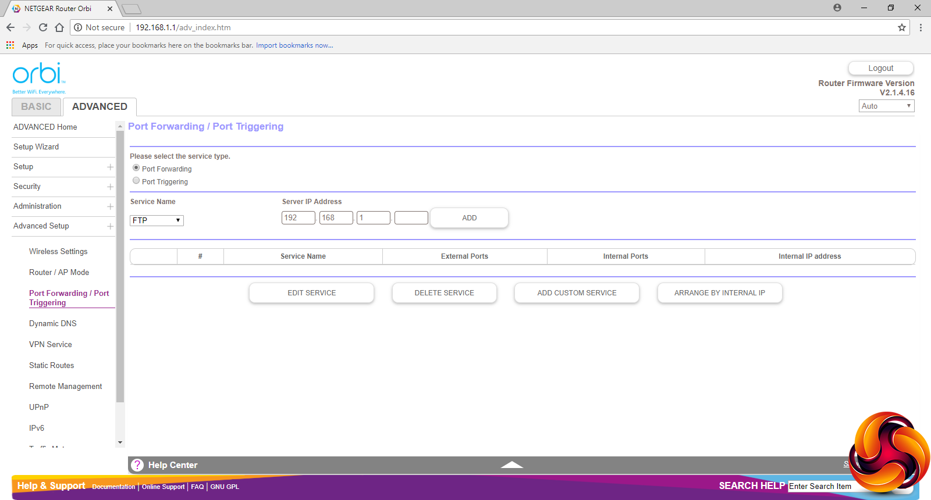Reload the page with the browser refresh icon
The width and height of the screenshot is (931, 500).
click(43, 27)
